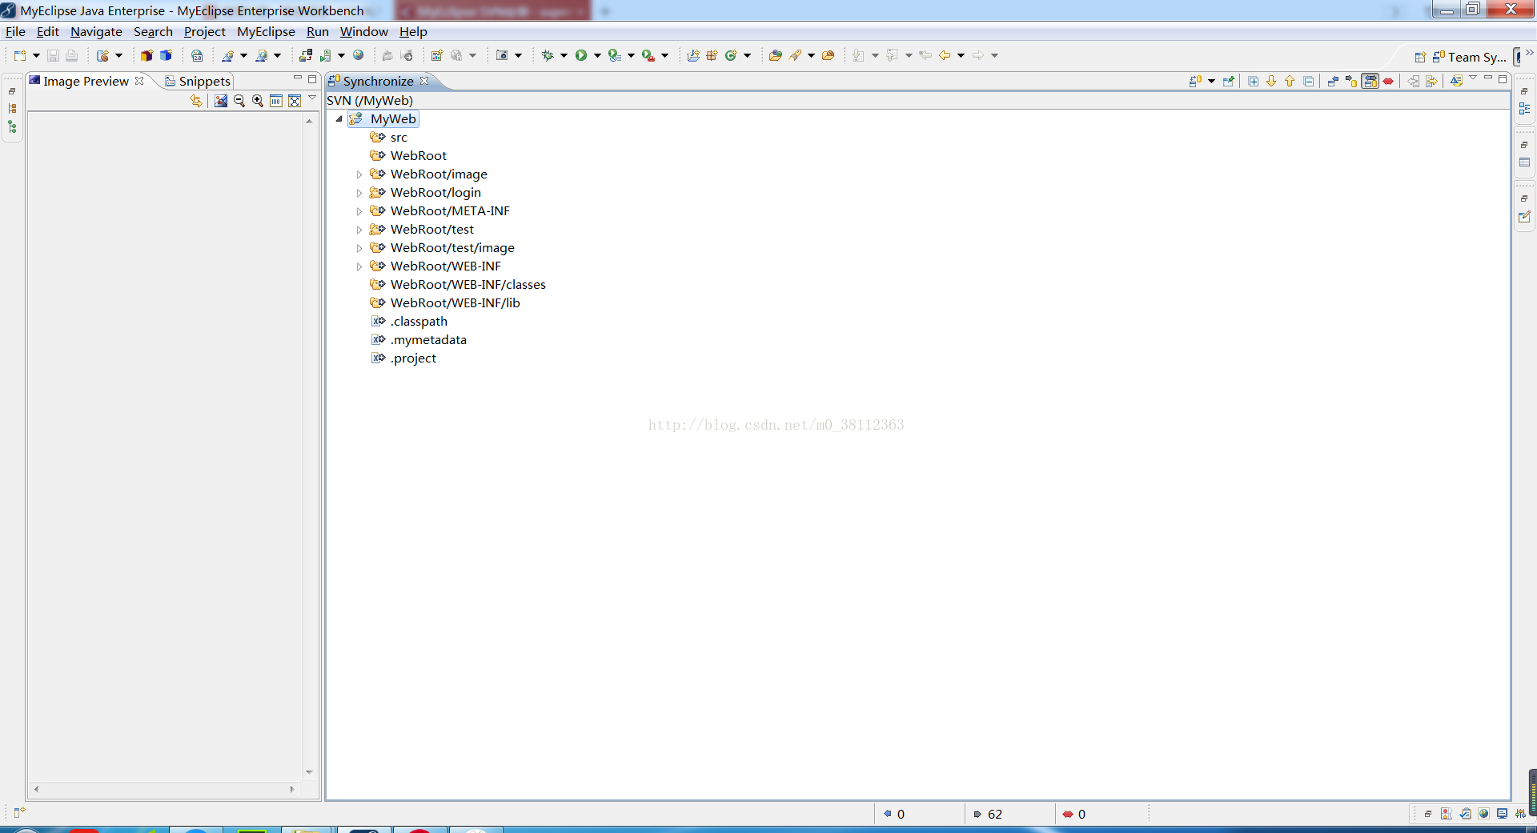
Task: Go to previous difference up arrow
Action: coord(1290,81)
